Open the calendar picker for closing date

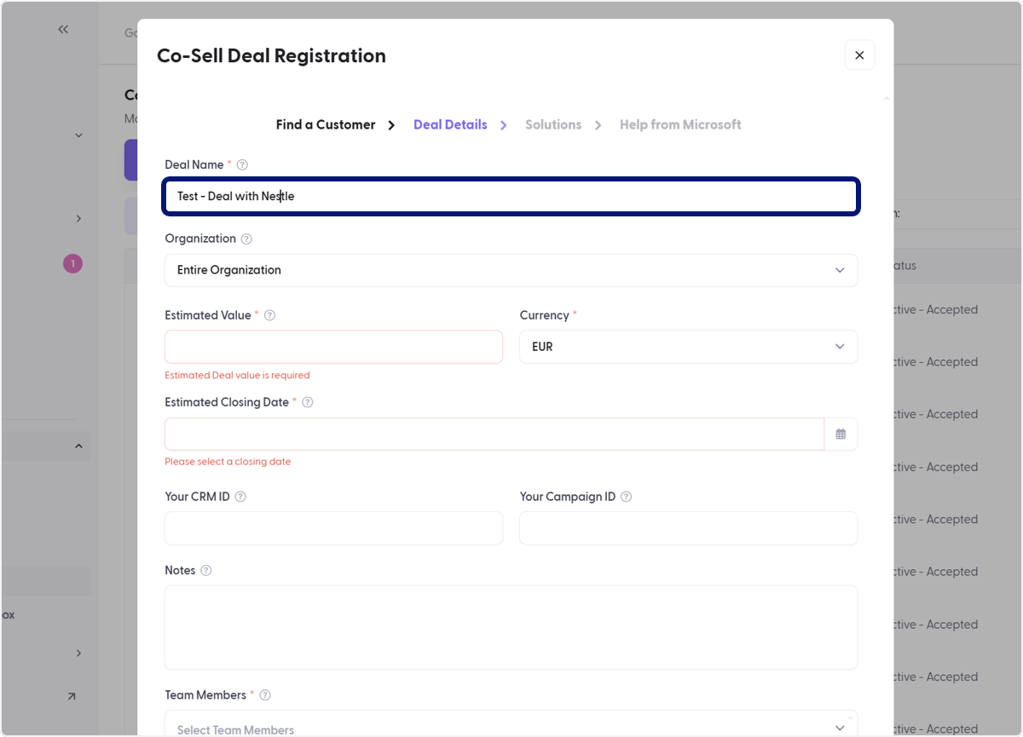841,434
